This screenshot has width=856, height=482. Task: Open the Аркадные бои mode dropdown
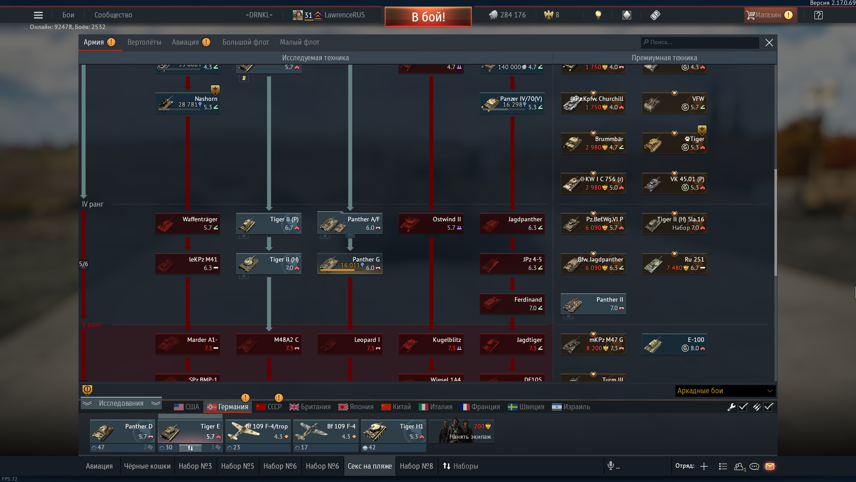[x=725, y=391]
